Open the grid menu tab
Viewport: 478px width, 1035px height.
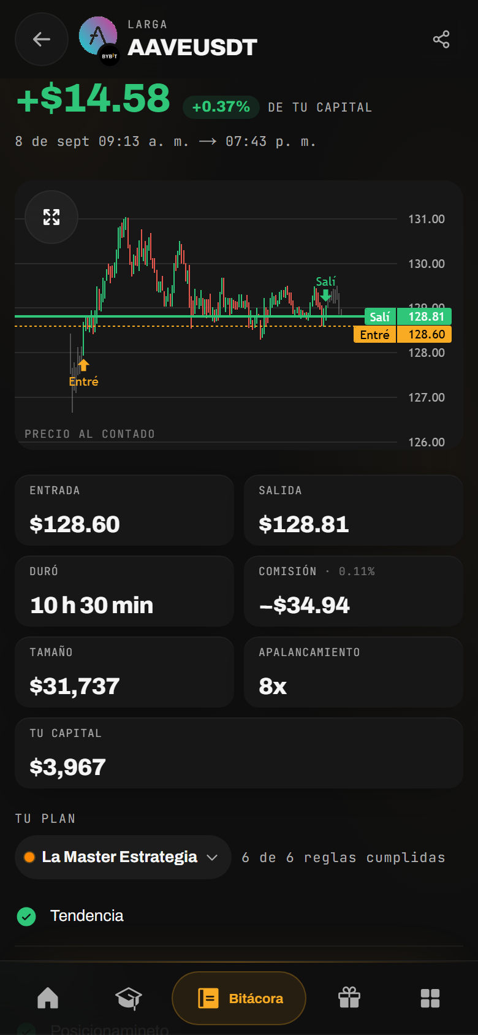[430, 998]
